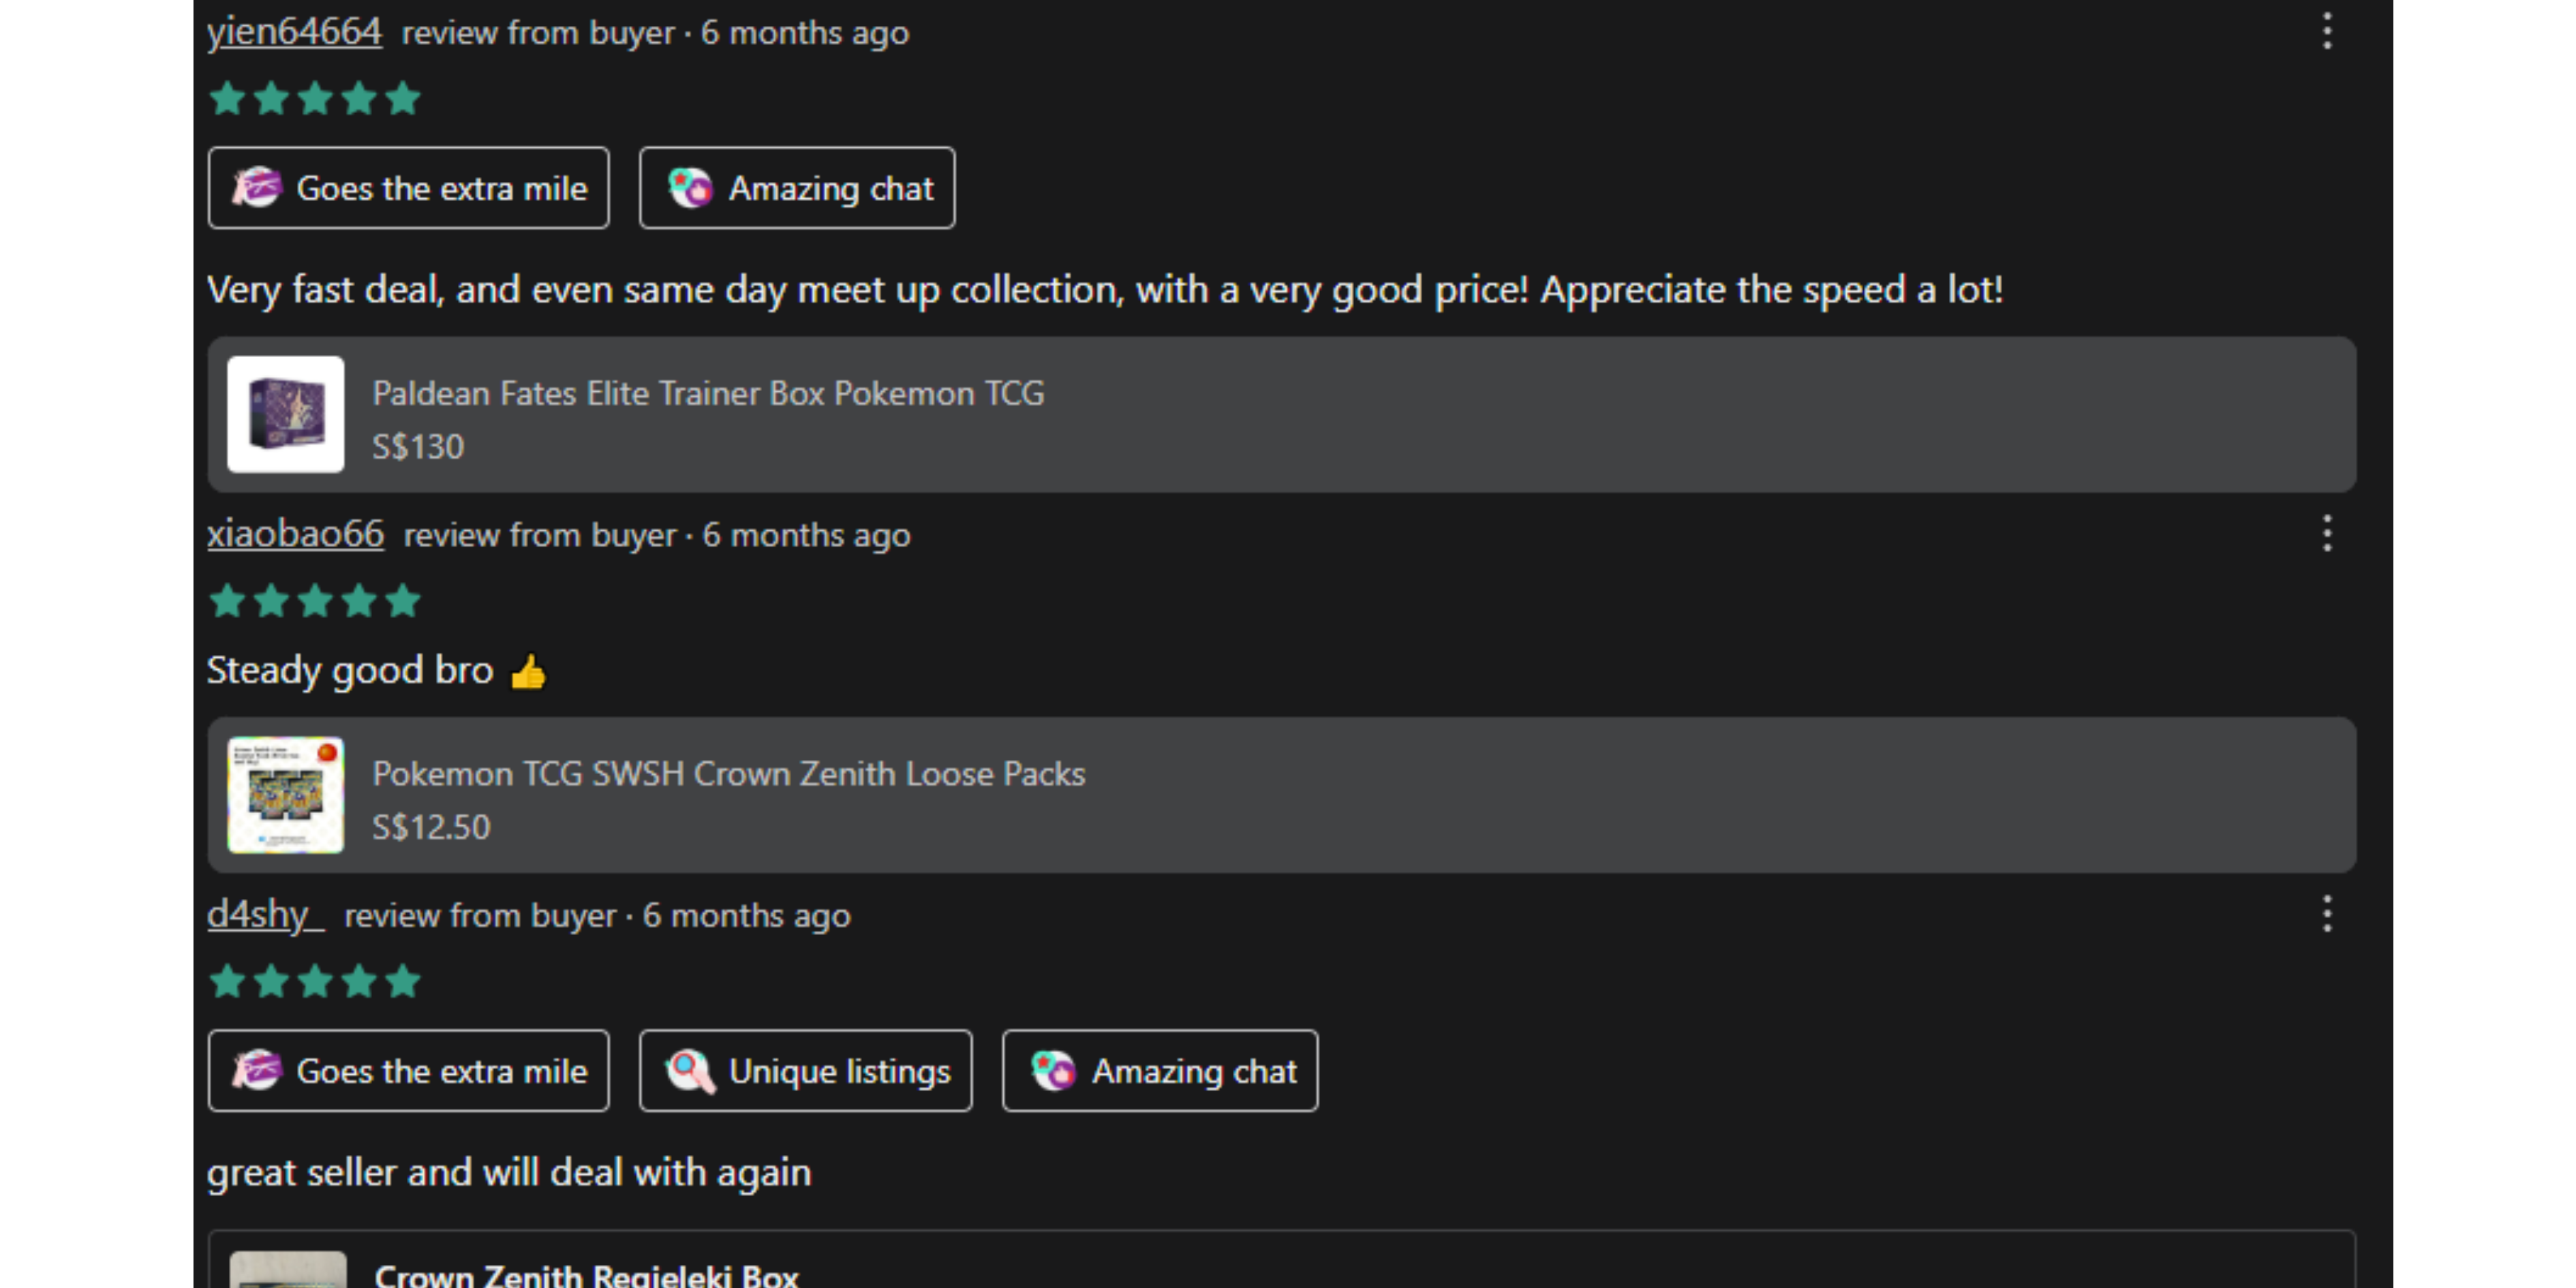Visit d4shy_'s profile

[265, 914]
